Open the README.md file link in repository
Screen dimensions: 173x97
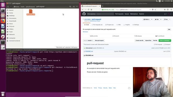click(89, 51)
